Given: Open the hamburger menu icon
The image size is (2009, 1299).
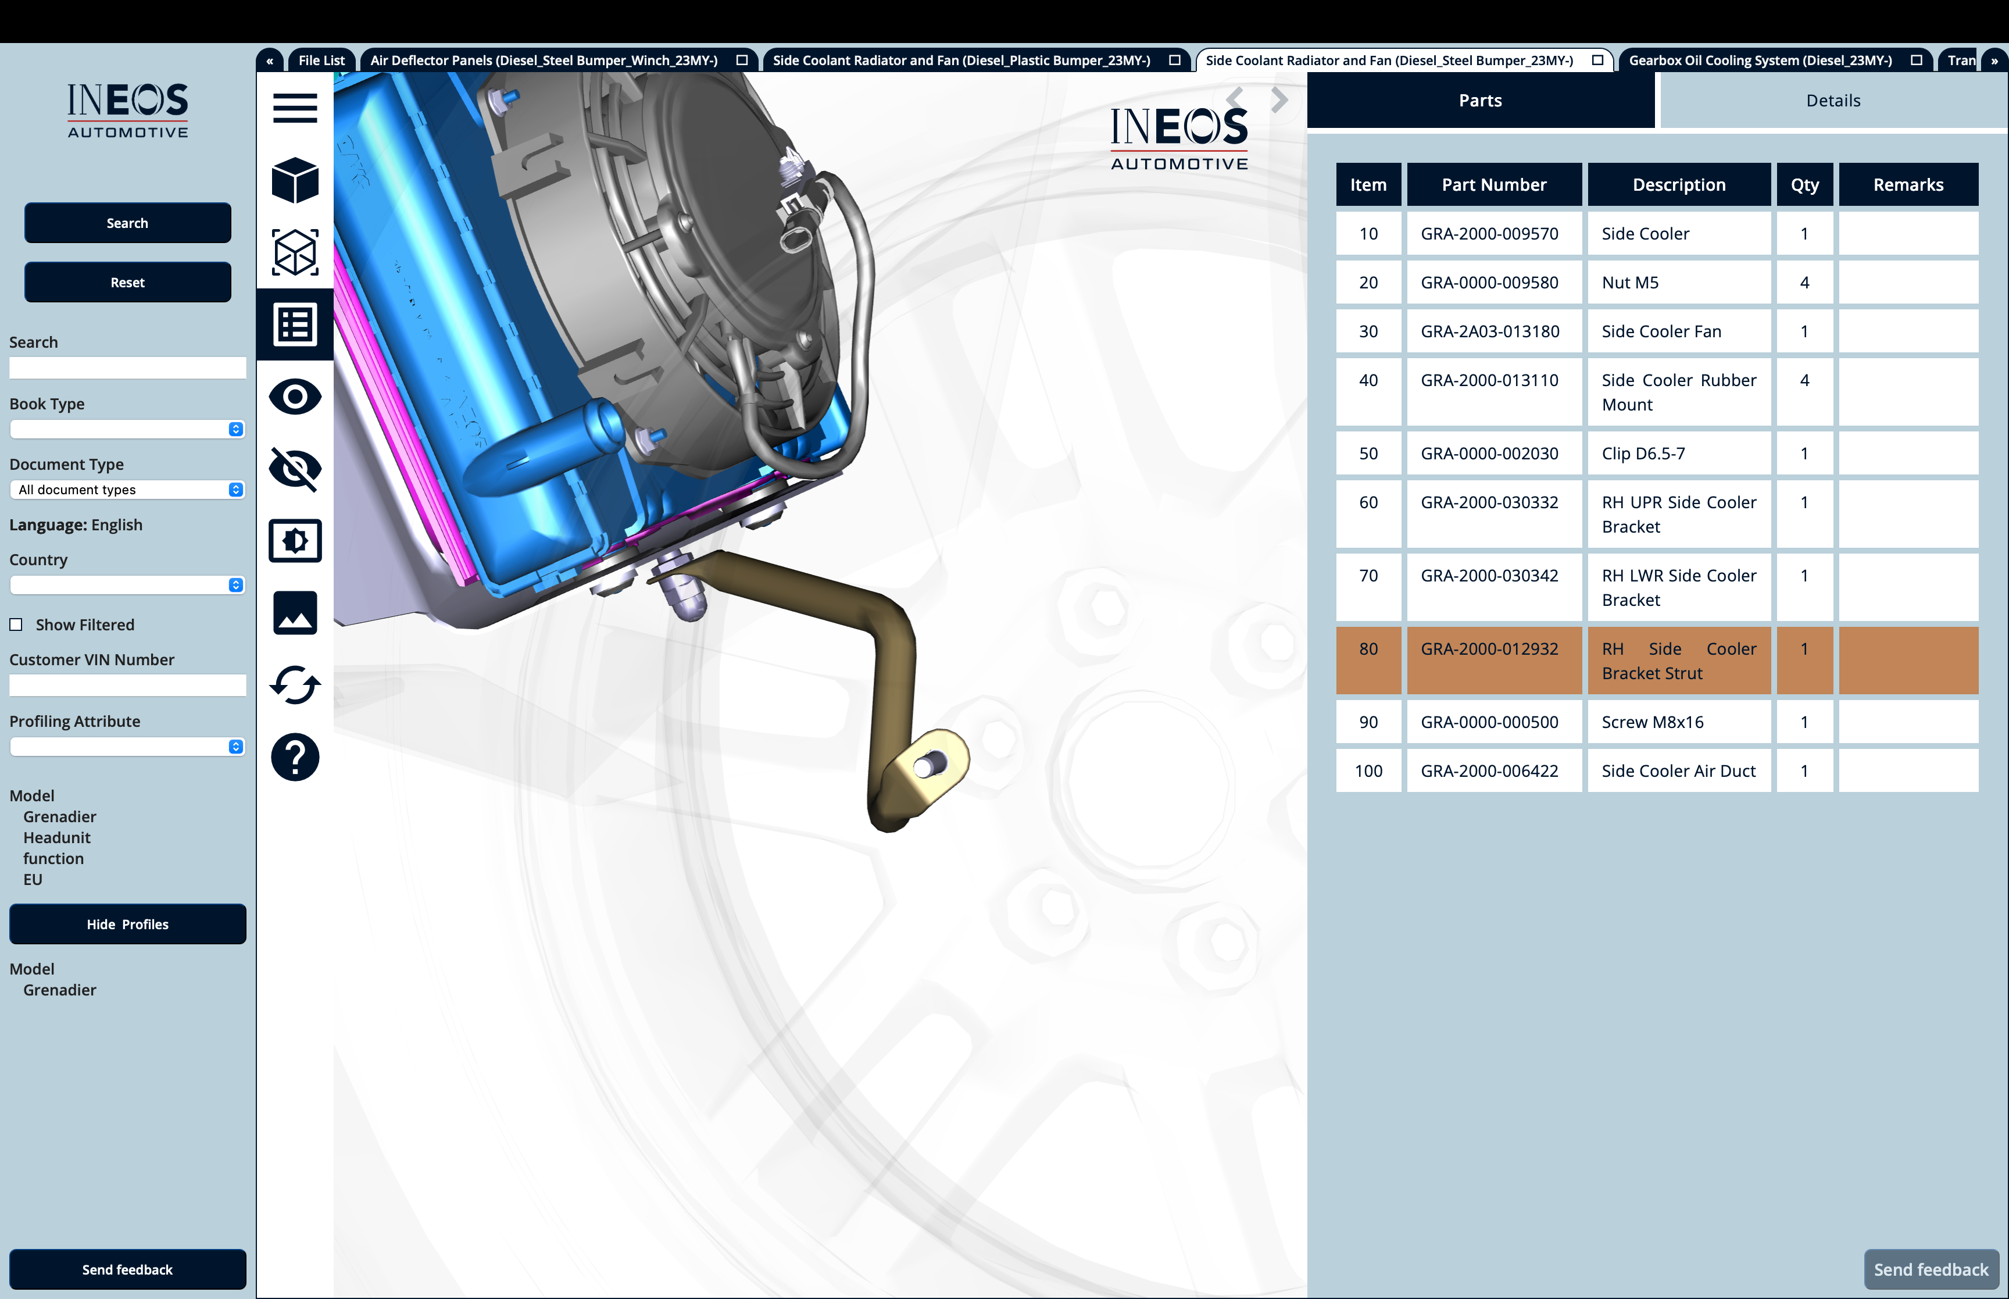Looking at the screenshot, I should pyautogui.click(x=294, y=107).
